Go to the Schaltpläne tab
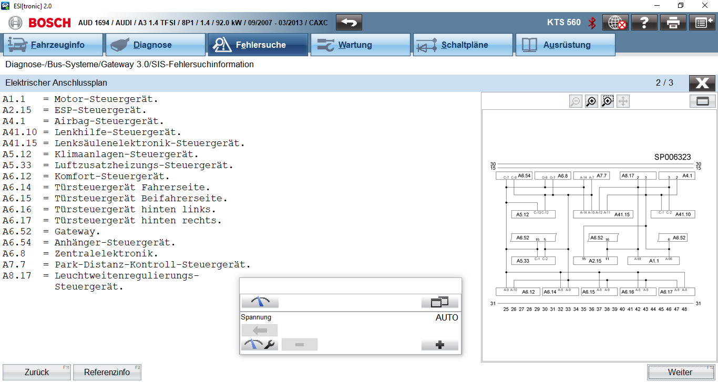 point(463,45)
